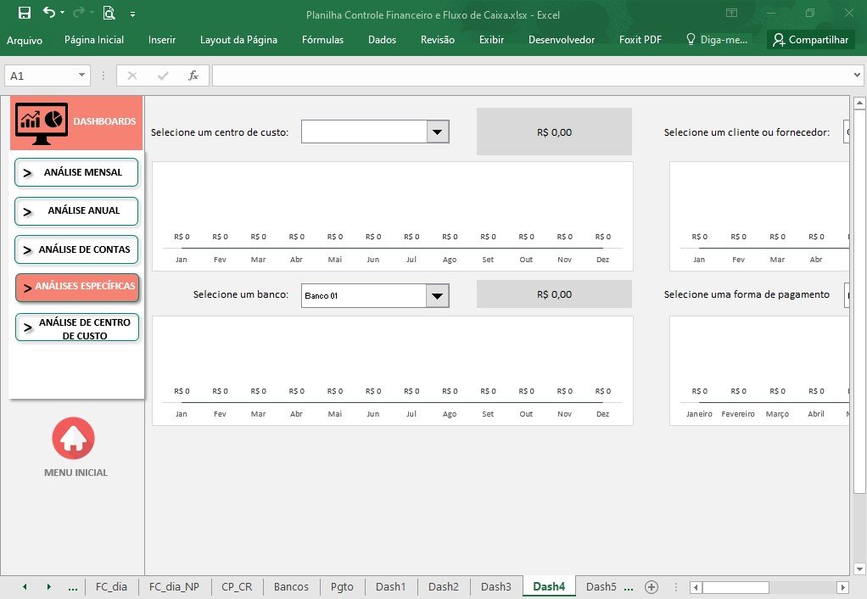Screen dimensions: 867x599
Task: Click R$ 0,00 total beside banco selector
Action: point(554,294)
